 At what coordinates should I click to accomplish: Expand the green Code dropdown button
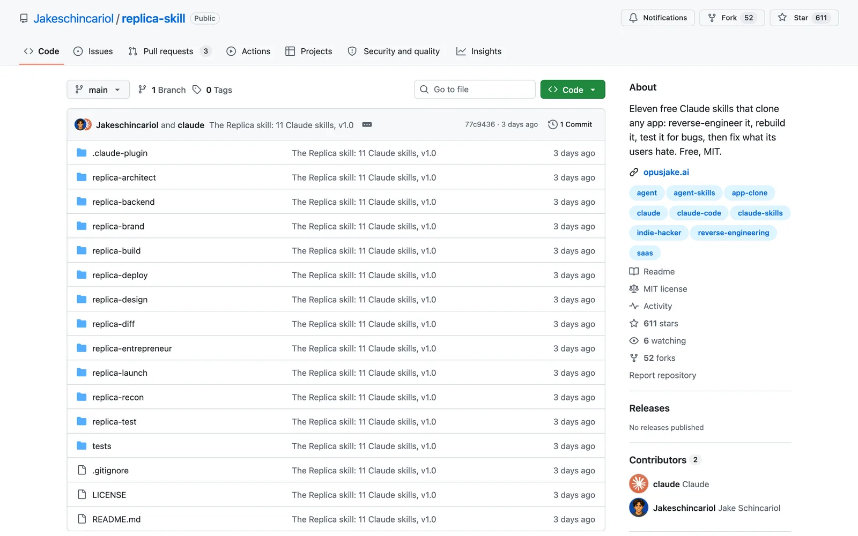pyautogui.click(x=573, y=90)
